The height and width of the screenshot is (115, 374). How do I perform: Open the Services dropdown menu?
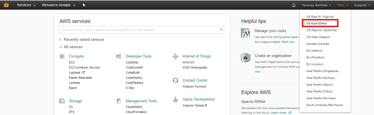tap(26, 5)
